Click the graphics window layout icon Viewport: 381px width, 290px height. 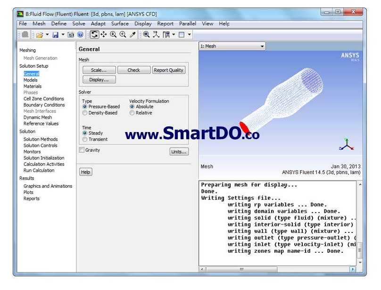tap(182, 34)
